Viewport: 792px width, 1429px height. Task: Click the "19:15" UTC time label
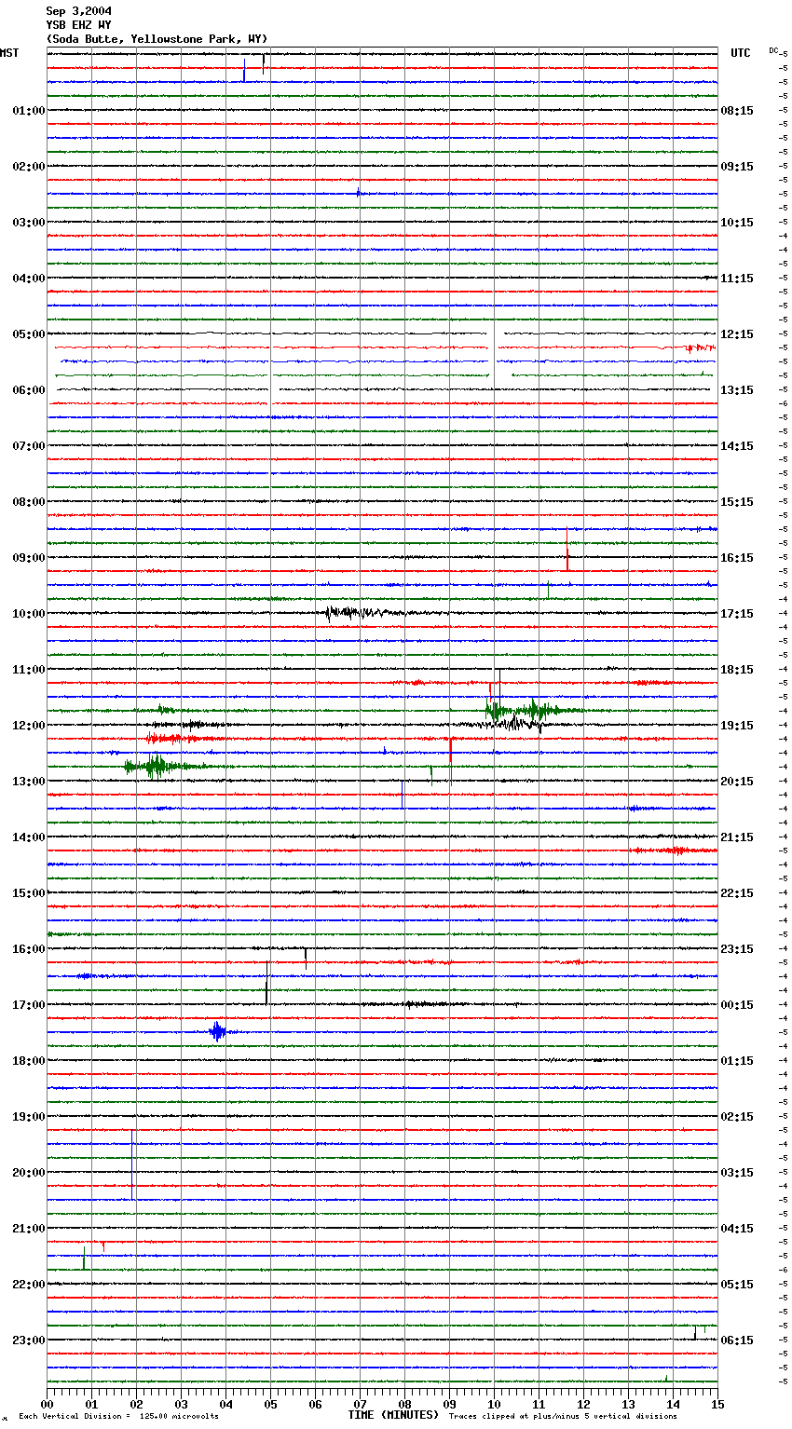click(737, 726)
